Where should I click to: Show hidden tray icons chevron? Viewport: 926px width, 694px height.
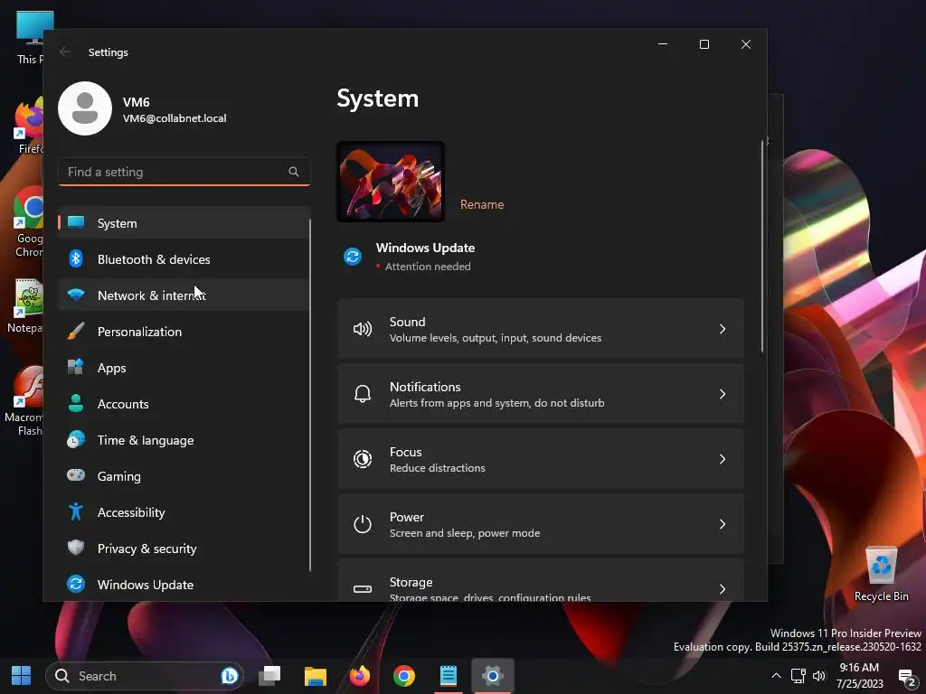click(776, 676)
